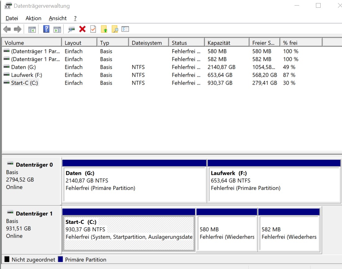Click the drive icon of Daten (G:) row
342x269 pixels.
[7, 67]
